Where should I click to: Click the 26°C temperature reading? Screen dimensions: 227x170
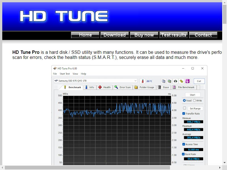149,81
